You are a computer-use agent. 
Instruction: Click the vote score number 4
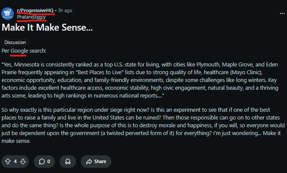pos(16,161)
